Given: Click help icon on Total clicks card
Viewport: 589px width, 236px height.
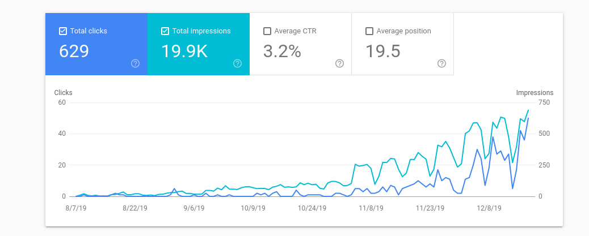Looking at the screenshot, I should click(x=135, y=63).
